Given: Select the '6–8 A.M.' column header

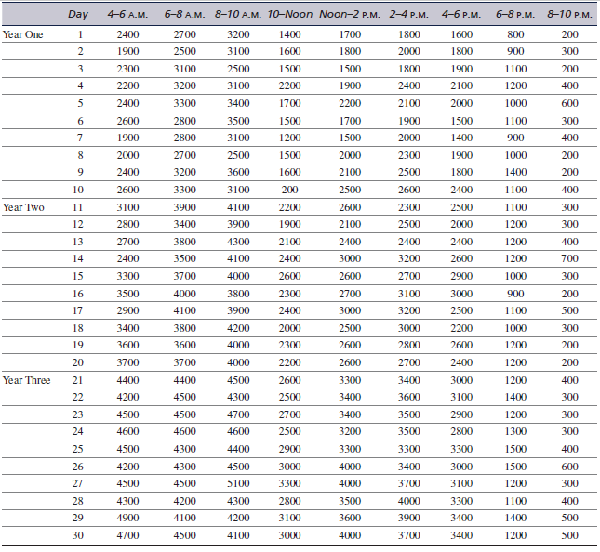Looking at the screenshot, I should [x=184, y=15].
